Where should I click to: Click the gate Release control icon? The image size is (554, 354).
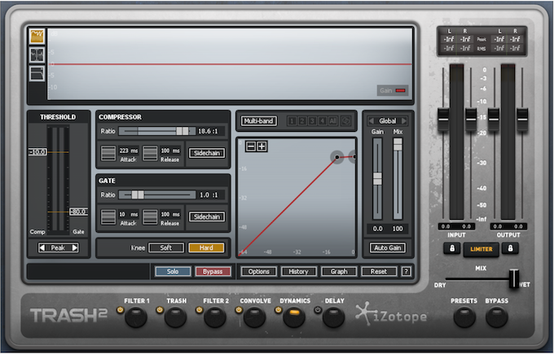tap(150, 217)
